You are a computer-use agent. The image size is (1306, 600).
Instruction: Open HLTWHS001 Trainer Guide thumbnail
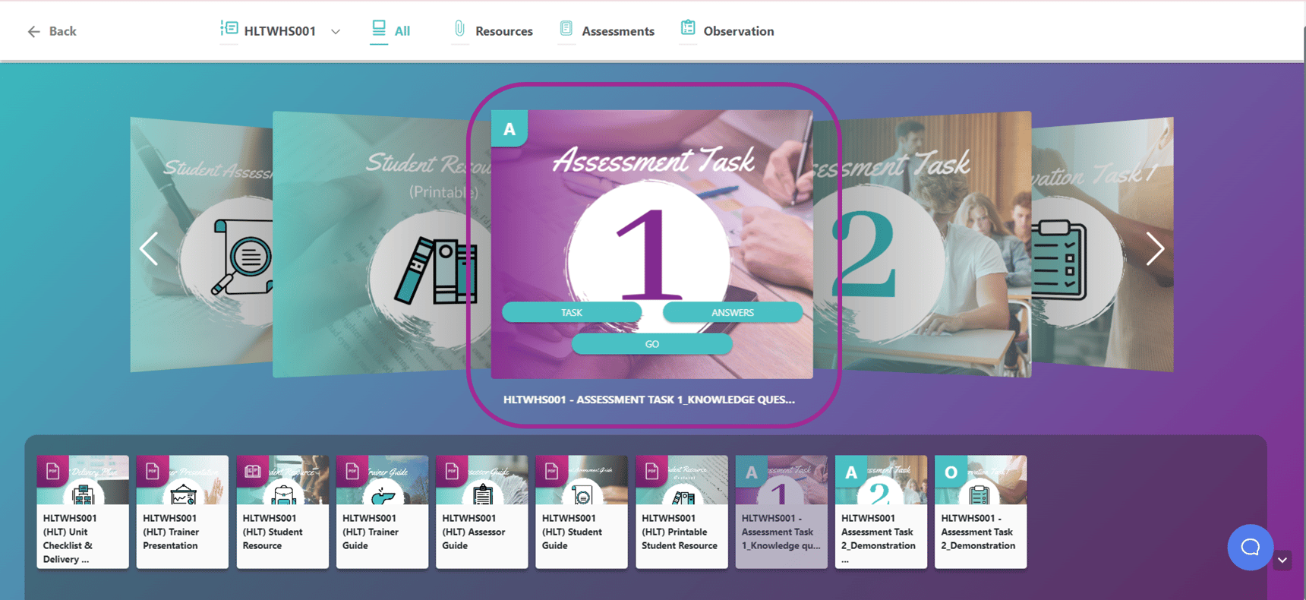[382, 512]
